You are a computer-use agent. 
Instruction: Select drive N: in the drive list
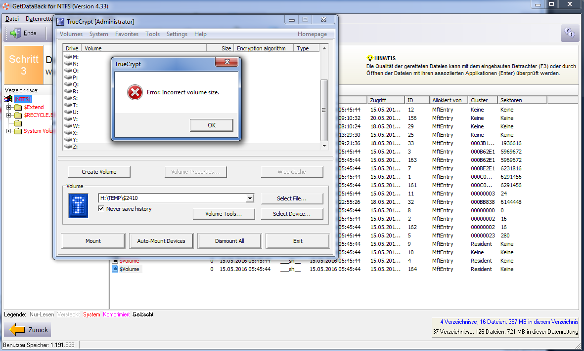(72, 64)
